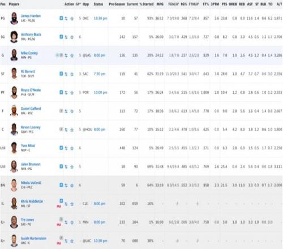The height and width of the screenshot is (249, 283).
Task: Open the Isaiah Hartenstein player link
Action: [33, 238]
